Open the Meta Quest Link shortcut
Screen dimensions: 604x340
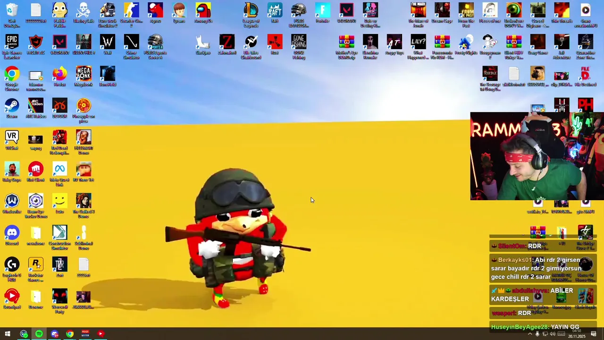pos(59,174)
